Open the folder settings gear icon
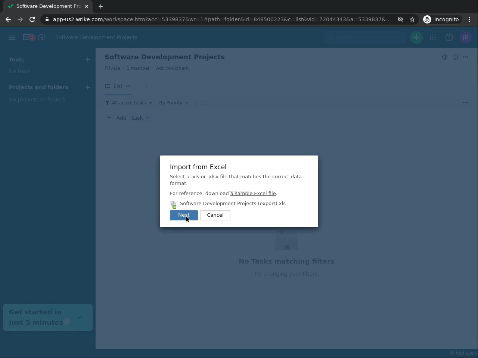478x358 pixels. (444, 57)
